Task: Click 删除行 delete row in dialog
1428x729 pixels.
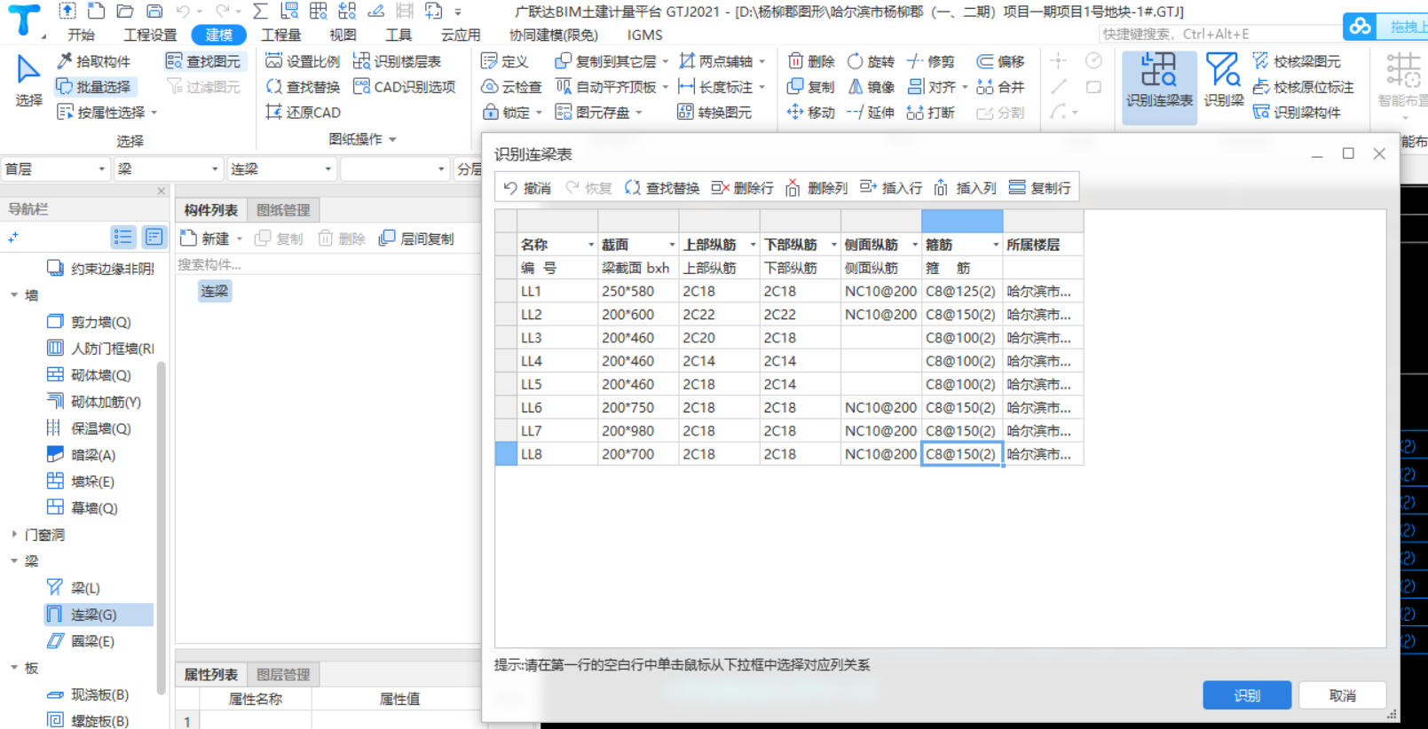Action: pyautogui.click(x=742, y=188)
